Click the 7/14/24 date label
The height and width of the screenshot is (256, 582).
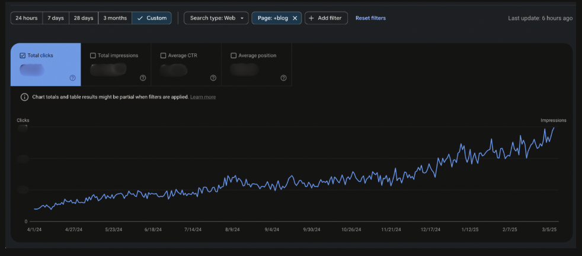click(193, 230)
